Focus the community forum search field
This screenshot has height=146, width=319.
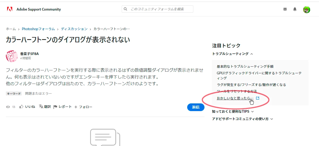(158, 9)
